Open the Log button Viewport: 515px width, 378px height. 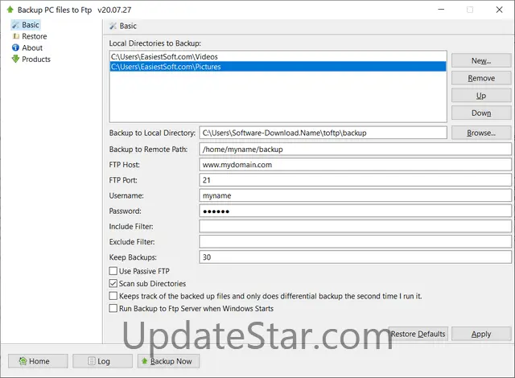102,361
